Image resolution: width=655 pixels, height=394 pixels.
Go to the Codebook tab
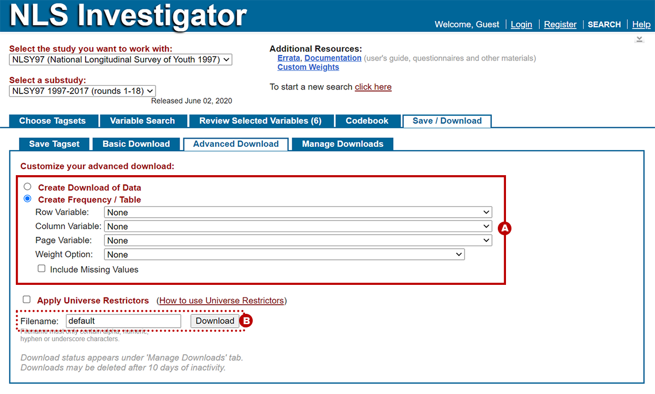tap(367, 121)
